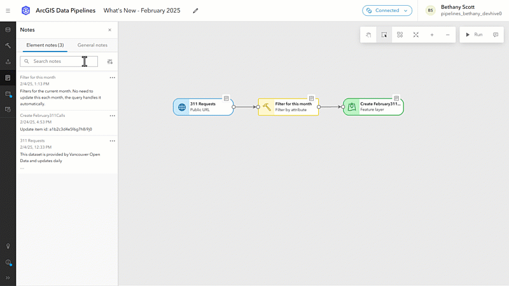Image resolution: width=509 pixels, height=286 pixels.
Task: Open the schedule icon in sidebar
Action: (x=8, y=109)
